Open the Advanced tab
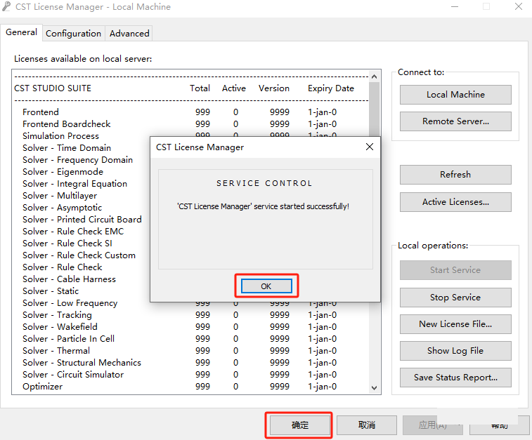The width and height of the screenshot is (532, 440). click(x=129, y=34)
